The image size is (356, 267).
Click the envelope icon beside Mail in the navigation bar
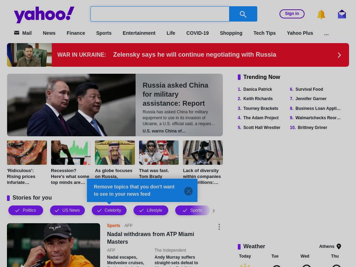[x=17, y=33]
